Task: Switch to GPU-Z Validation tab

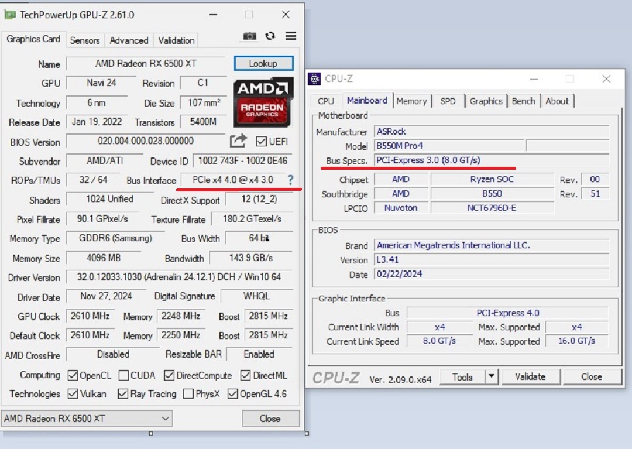Action: pos(176,40)
